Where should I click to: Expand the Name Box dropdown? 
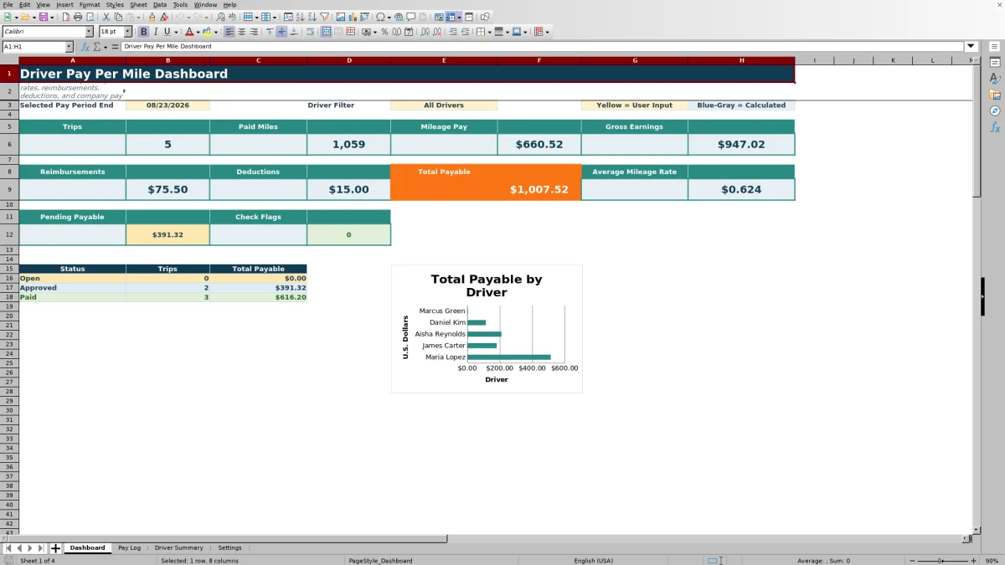click(x=69, y=47)
